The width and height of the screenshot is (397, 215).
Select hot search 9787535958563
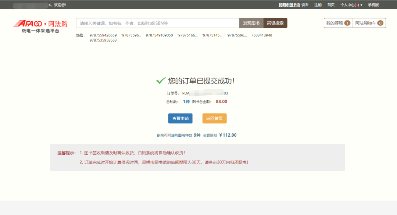103,40
